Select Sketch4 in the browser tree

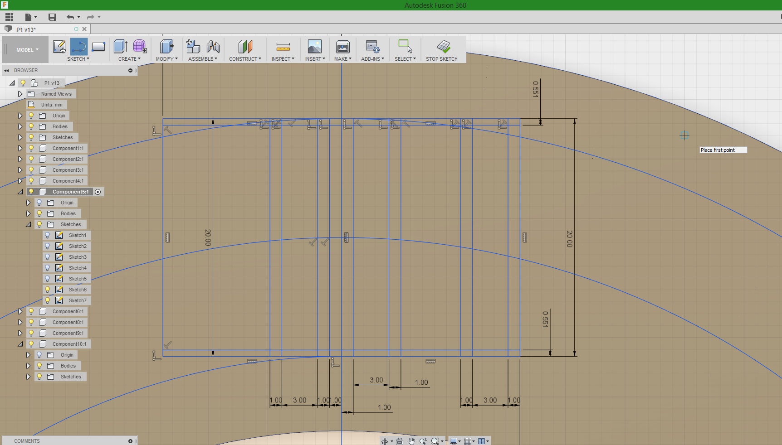coord(78,268)
